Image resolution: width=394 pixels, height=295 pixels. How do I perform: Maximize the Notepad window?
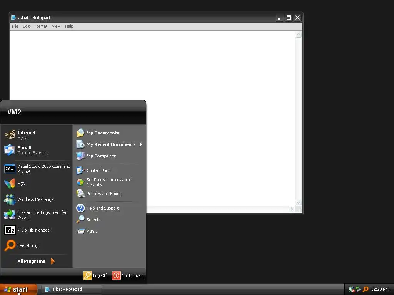point(289,18)
